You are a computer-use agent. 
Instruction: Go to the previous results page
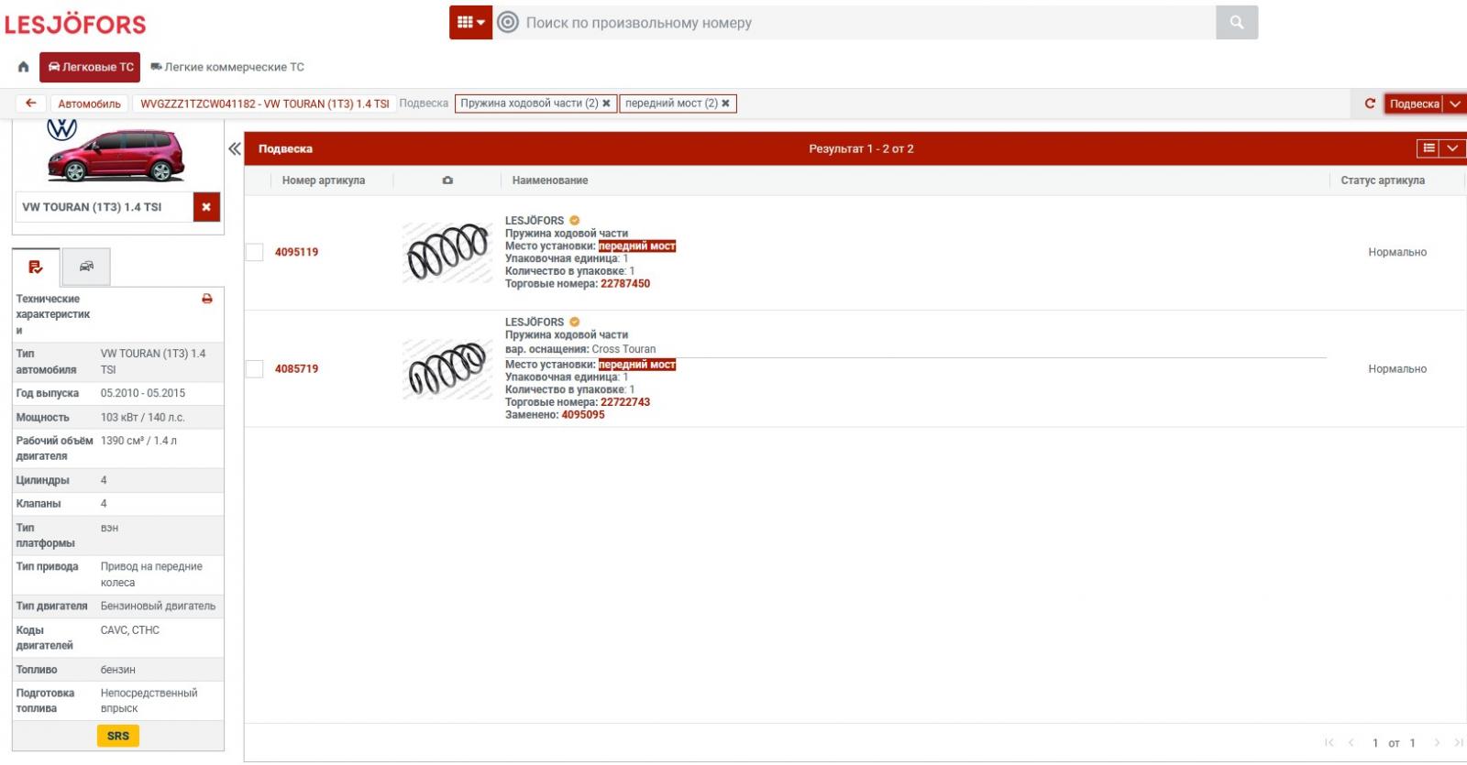(1351, 743)
